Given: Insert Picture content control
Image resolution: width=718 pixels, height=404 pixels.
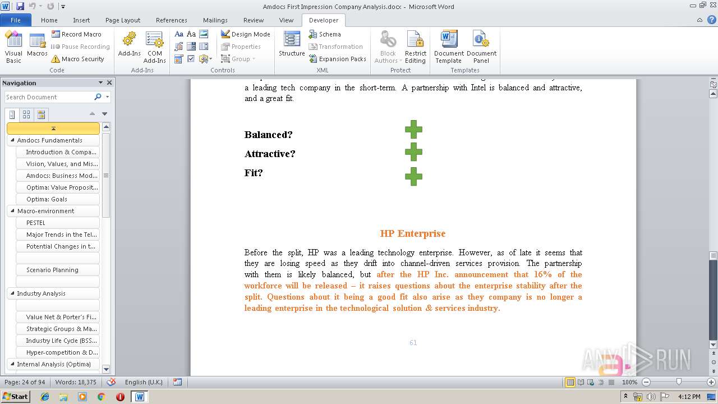Looking at the screenshot, I should (204, 34).
